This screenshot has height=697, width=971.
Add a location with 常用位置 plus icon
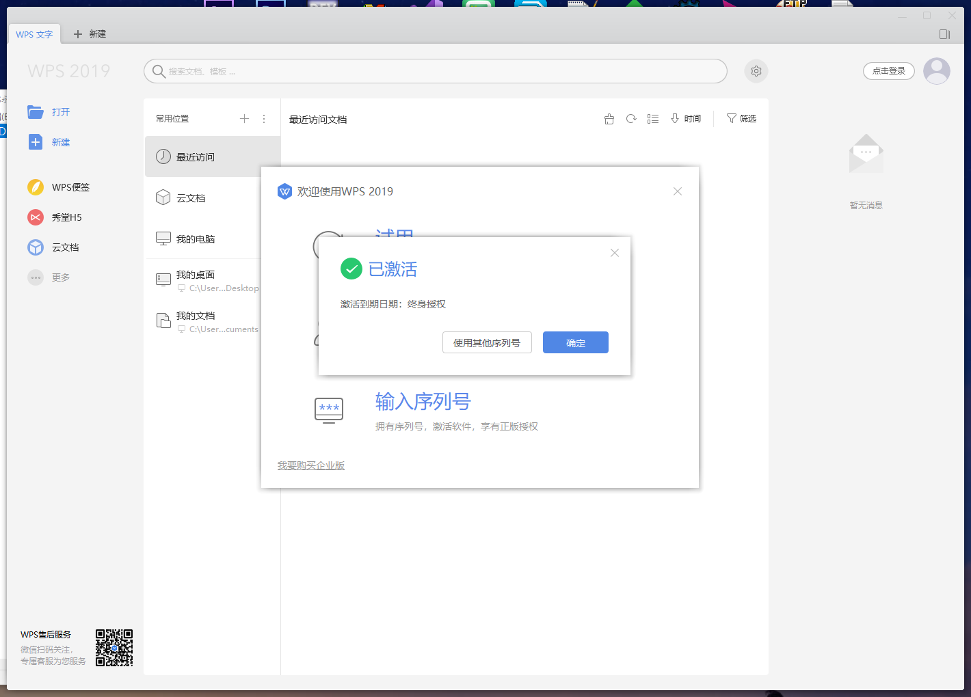[x=244, y=119]
